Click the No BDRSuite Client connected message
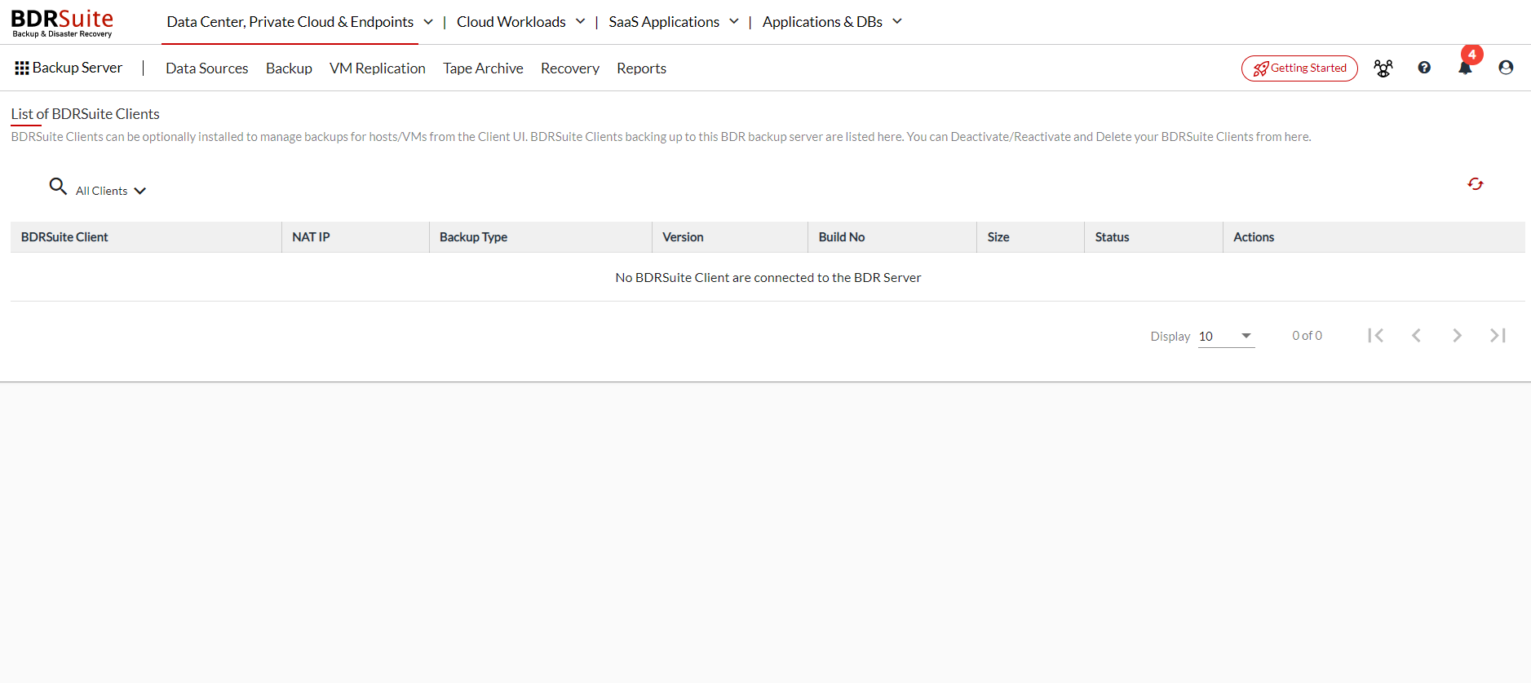1531x683 pixels. (768, 278)
